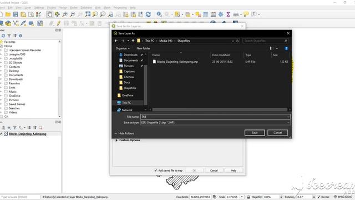355x200 pixels.
Task: Click the Refresh map icon
Action: [148, 14]
